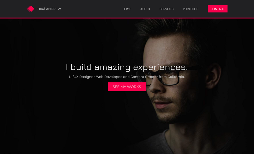This screenshot has width=254, height=154.
Task: Select SERVICES in the top navigation
Action: [167, 9]
